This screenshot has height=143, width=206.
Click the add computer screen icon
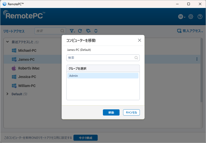click(88, 31)
